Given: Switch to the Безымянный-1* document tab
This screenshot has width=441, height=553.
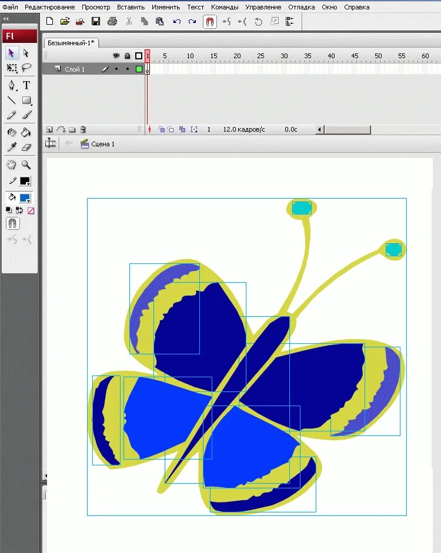Looking at the screenshot, I should click(71, 43).
